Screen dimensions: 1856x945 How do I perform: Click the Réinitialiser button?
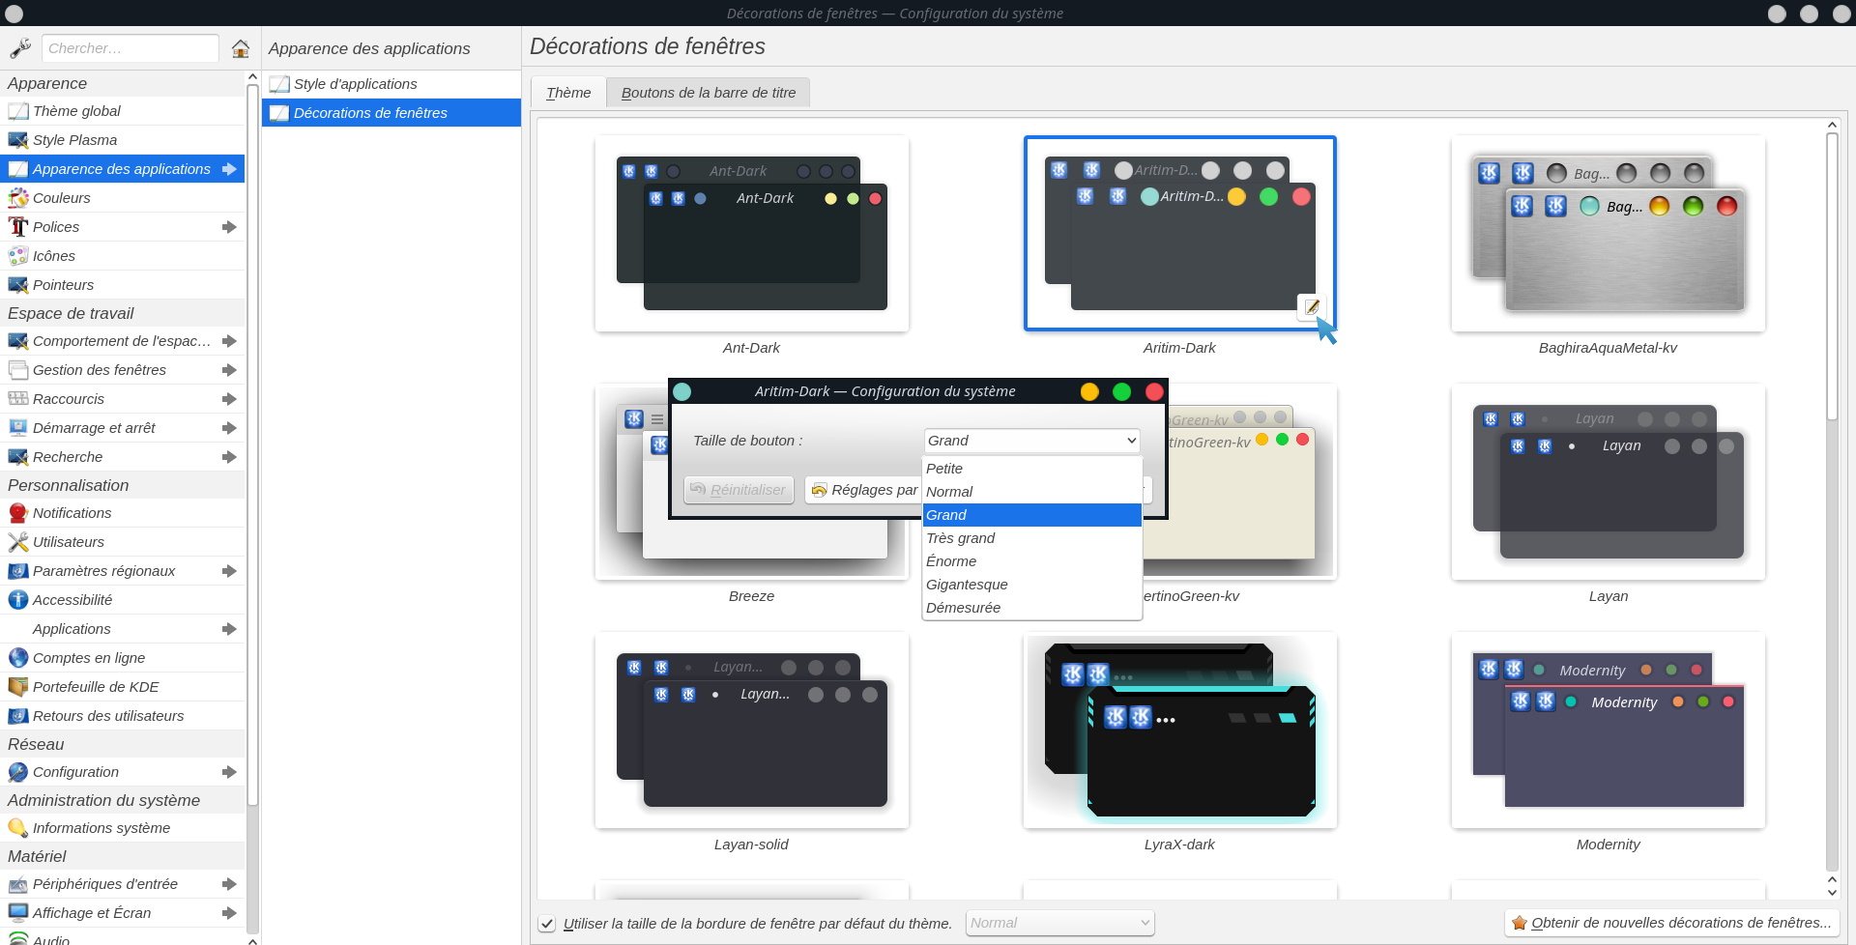(x=739, y=490)
